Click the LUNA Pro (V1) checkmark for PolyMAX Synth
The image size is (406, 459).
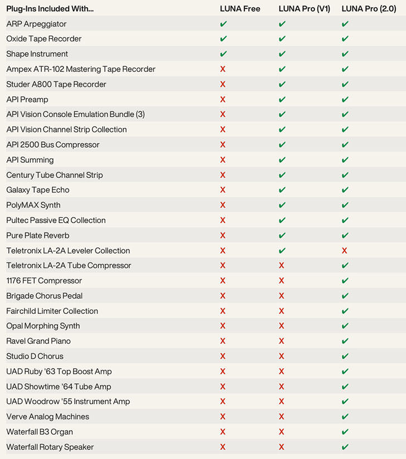(x=282, y=205)
